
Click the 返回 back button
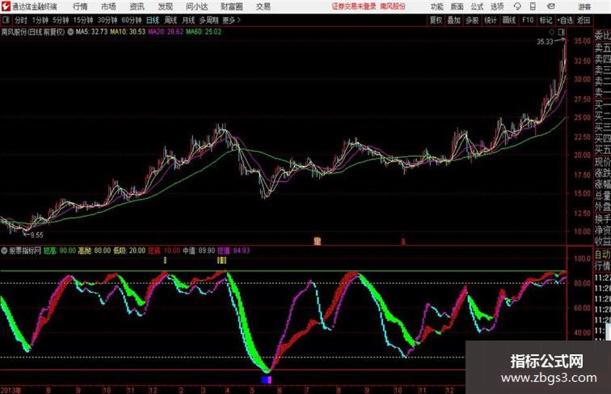point(584,20)
